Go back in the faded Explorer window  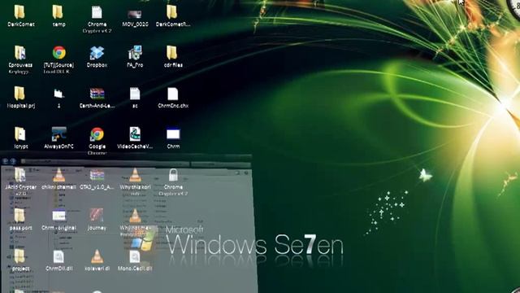point(6,161)
